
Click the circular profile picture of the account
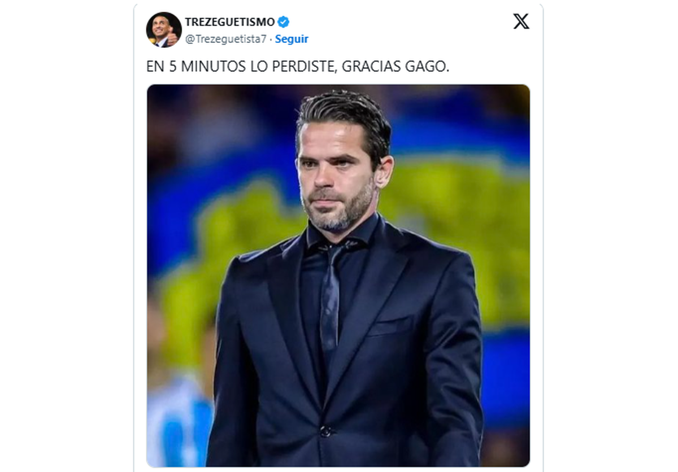click(162, 28)
